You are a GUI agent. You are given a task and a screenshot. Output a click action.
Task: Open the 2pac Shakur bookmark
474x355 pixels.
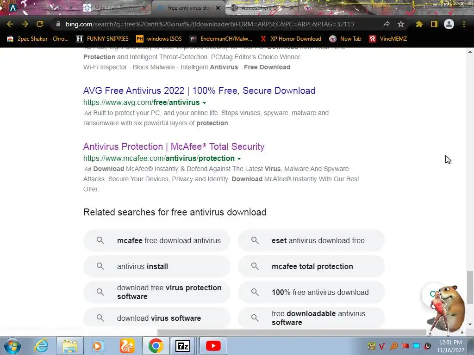38,39
